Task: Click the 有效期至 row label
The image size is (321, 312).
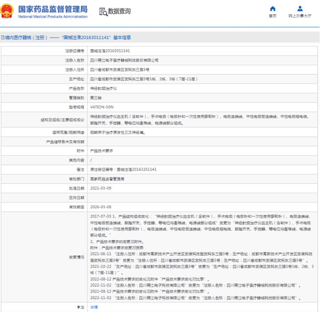Action: coord(76,207)
